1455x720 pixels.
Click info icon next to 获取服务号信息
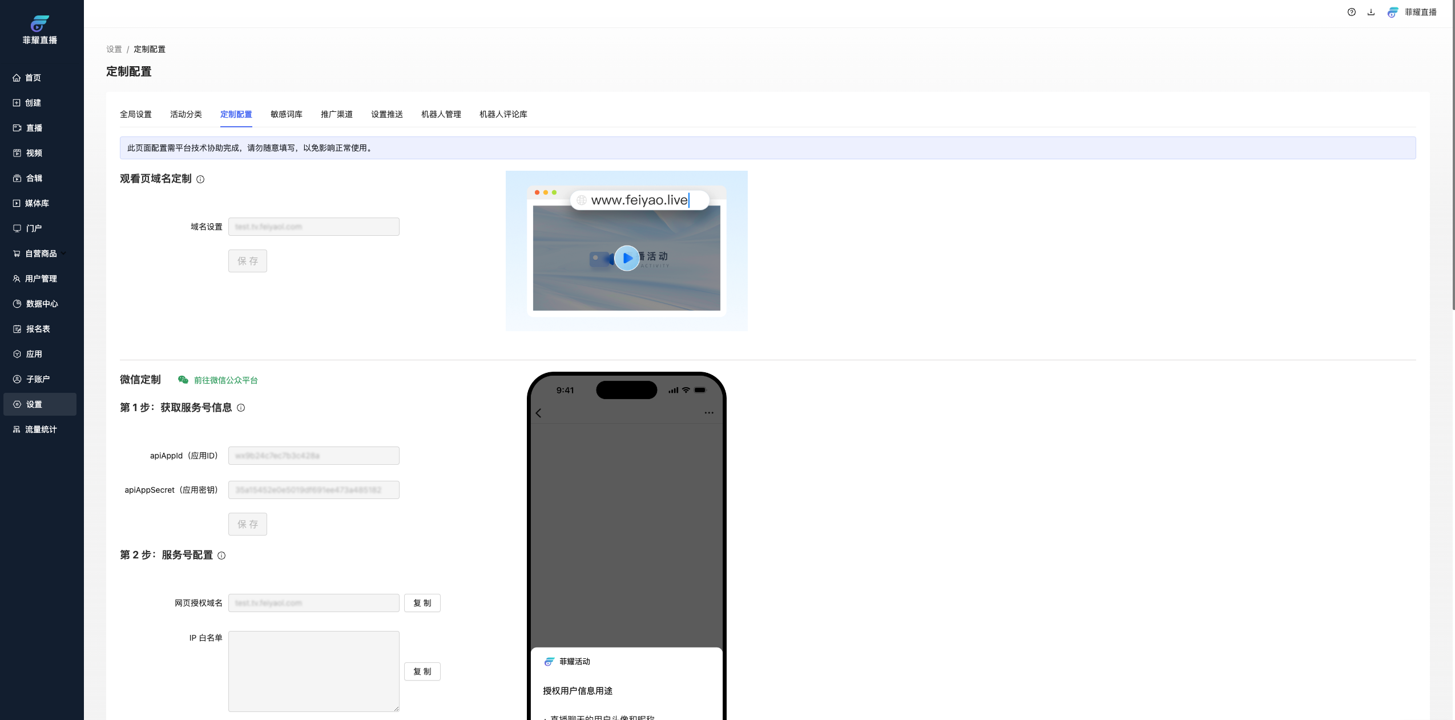click(241, 408)
